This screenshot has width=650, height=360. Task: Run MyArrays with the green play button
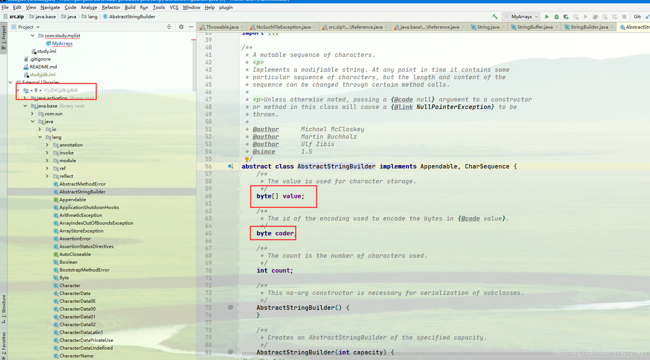point(547,17)
